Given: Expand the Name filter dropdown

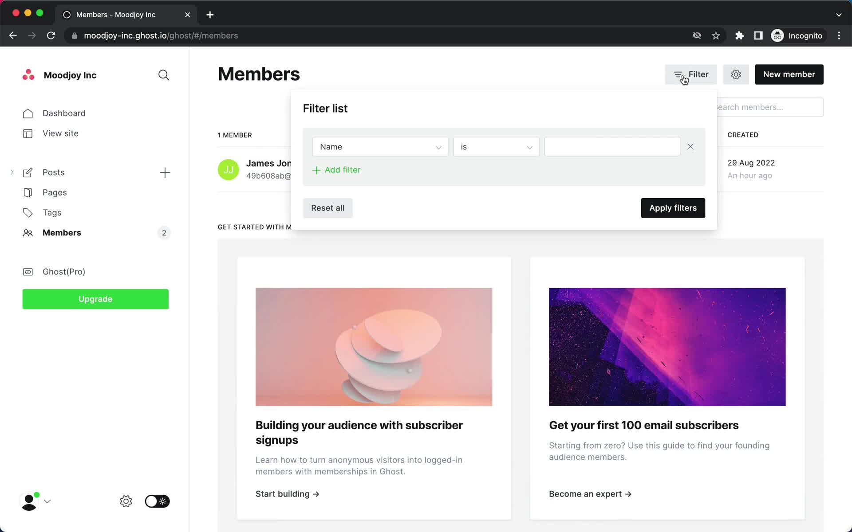Looking at the screenshot, I should click(x=380, y=146).
